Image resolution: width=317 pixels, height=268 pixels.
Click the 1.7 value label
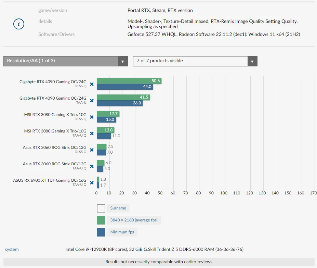pos(103,185)
